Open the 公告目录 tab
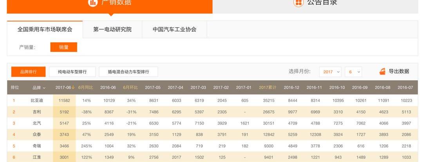Viewport: 423px width, 162px height. pos(315,7)
